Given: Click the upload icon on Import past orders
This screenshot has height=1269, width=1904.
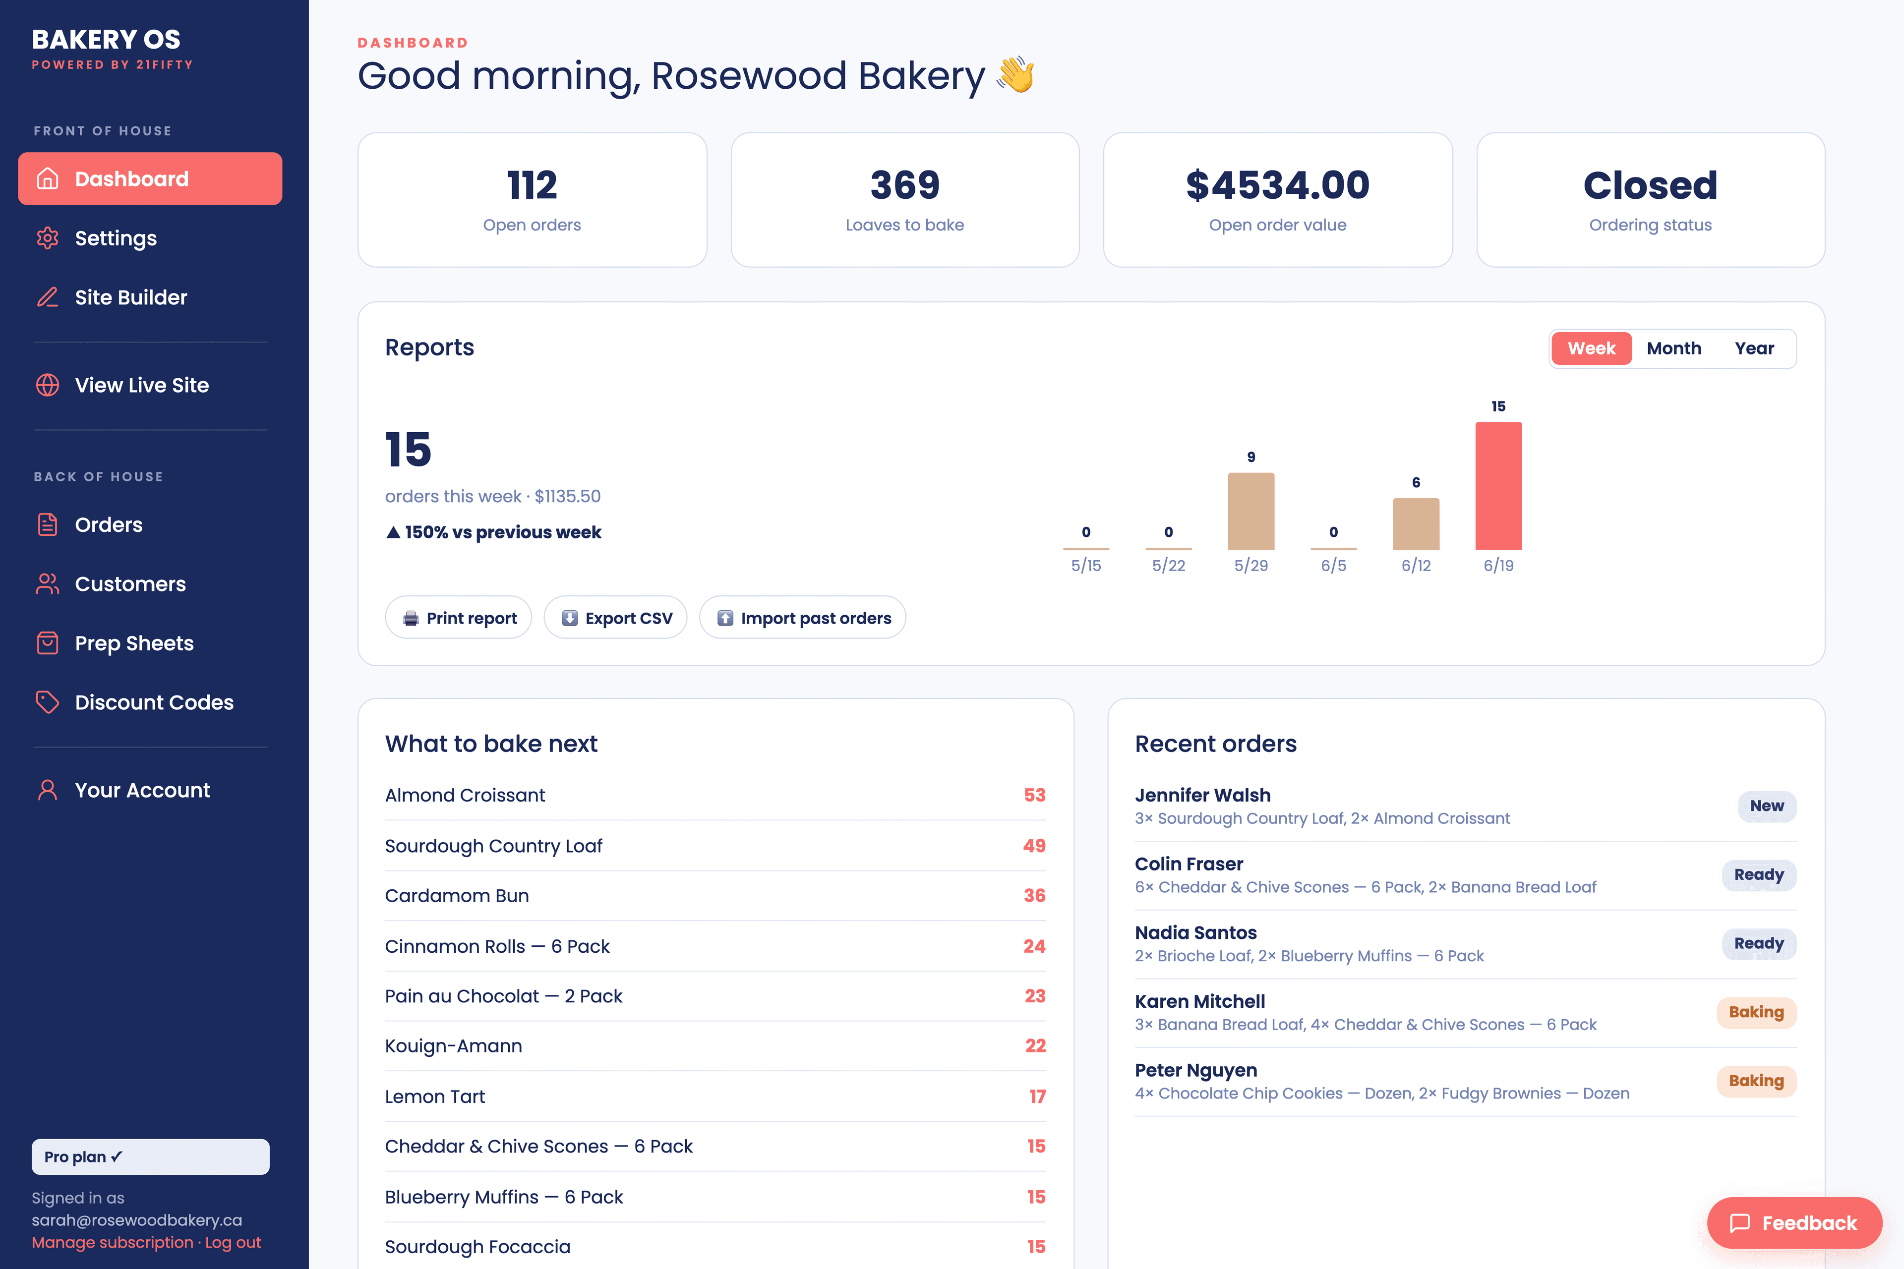Looking at the screenshot, I should (x=725, y=618).
